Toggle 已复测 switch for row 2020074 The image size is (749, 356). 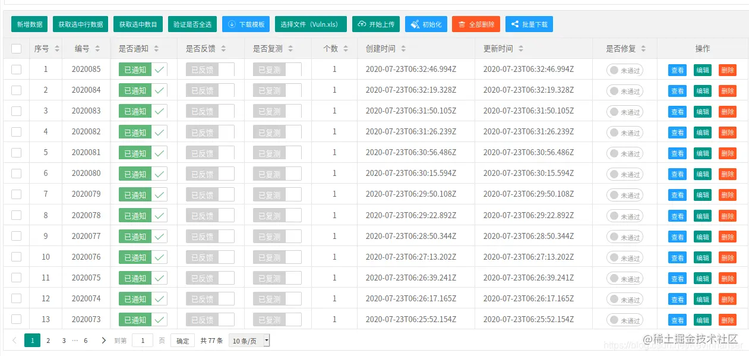click(x=277, y=299)
